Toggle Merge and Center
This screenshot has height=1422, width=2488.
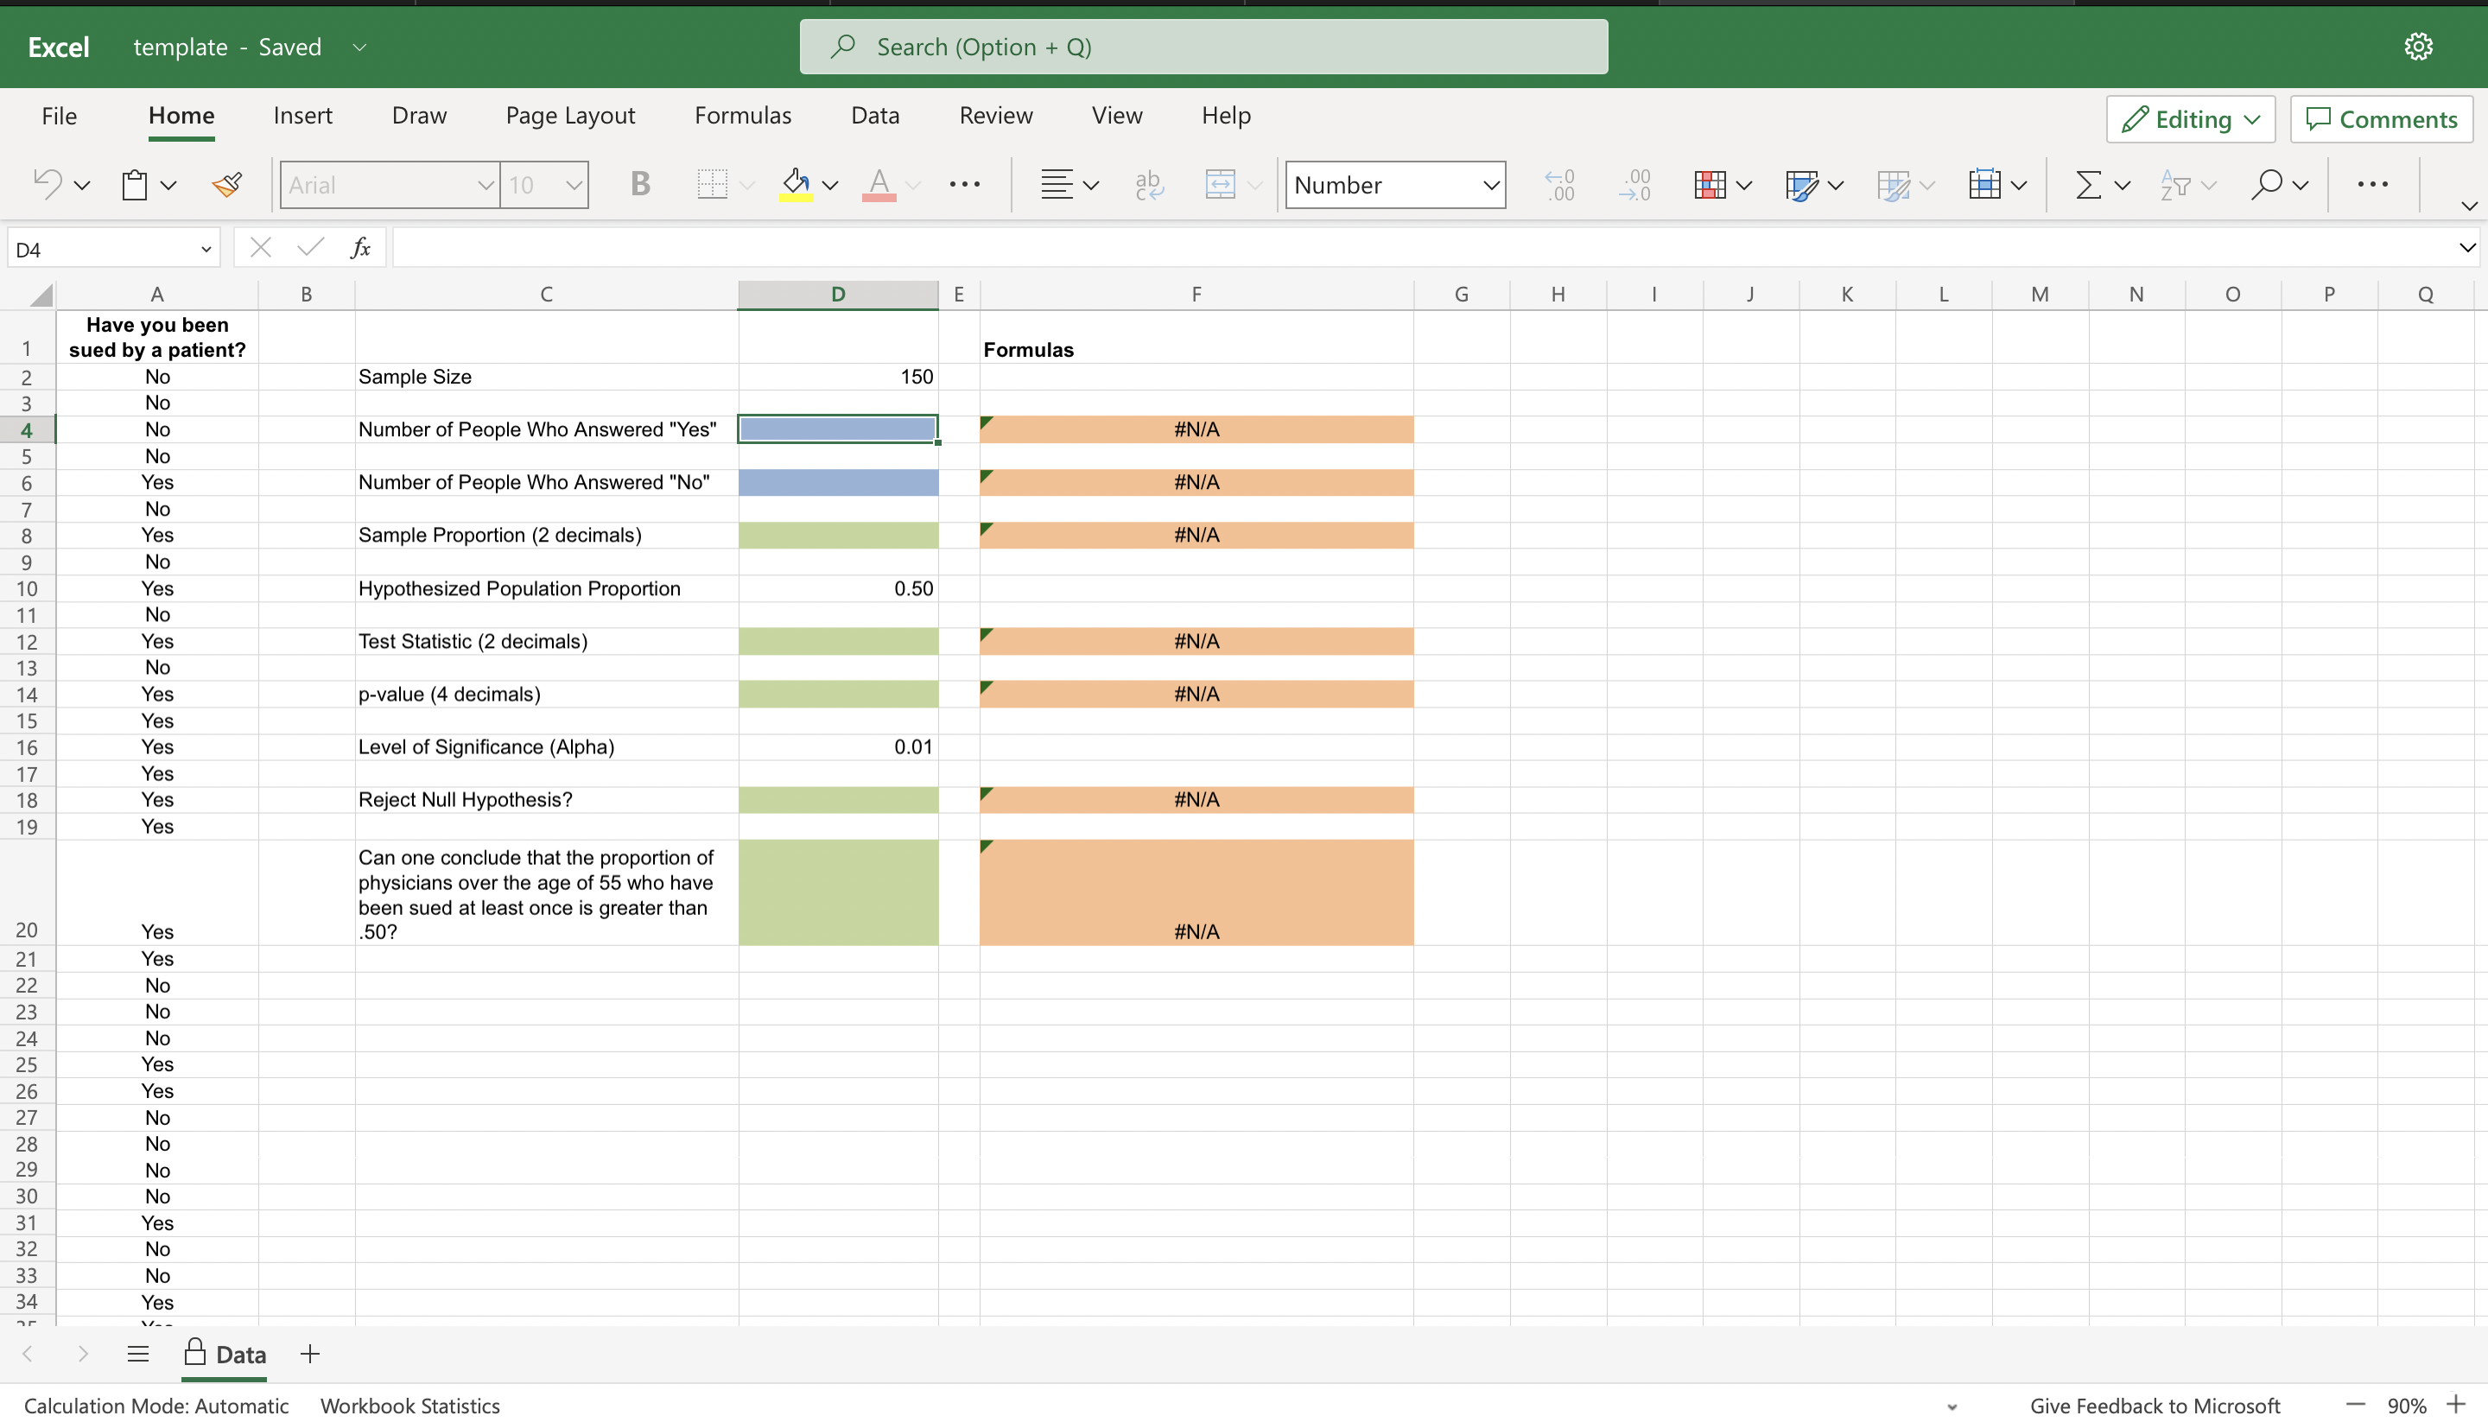(1222, 185)
